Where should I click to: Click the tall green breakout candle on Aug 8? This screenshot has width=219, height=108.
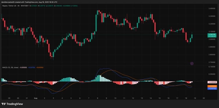(x=96, y=23)
